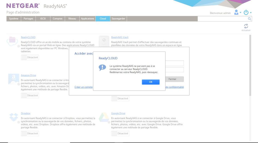The height and width of the screenshot is (143, 258).
Task: Click the ReadyNAS Vault safe icon
Action: [104, 41]
